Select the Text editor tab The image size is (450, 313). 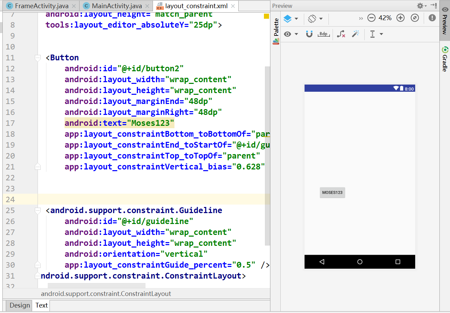point(42,305)
